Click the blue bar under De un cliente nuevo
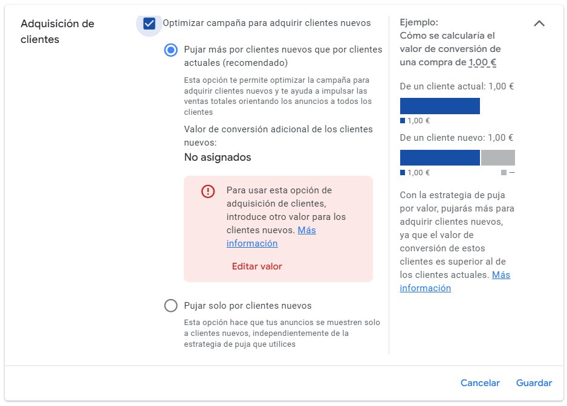 point(439,158)
